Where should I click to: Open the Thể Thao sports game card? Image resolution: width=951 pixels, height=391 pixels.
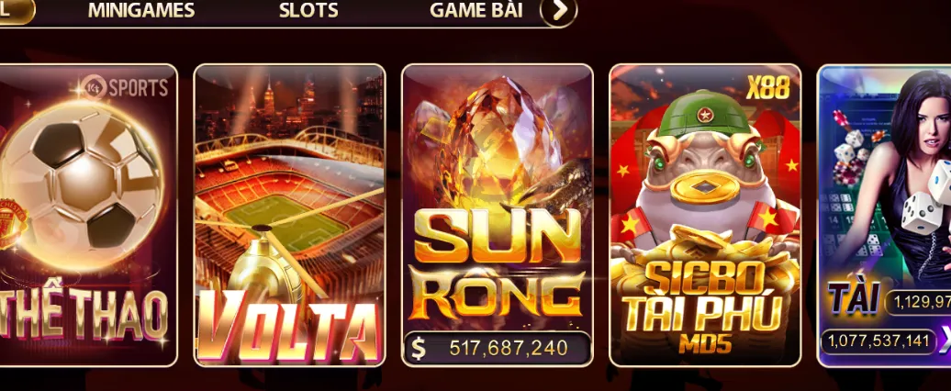pos(88,215)
